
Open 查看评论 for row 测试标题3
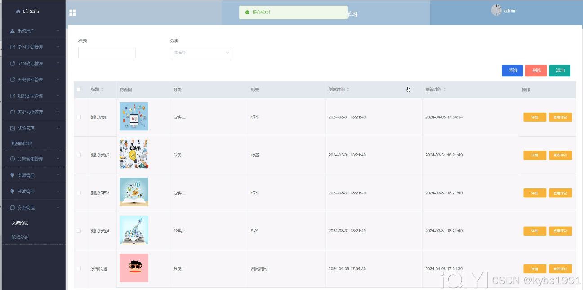[x=560, y=193]
